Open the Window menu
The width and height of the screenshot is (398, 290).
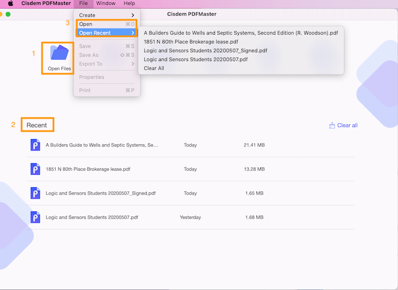[x=106, y=3]
